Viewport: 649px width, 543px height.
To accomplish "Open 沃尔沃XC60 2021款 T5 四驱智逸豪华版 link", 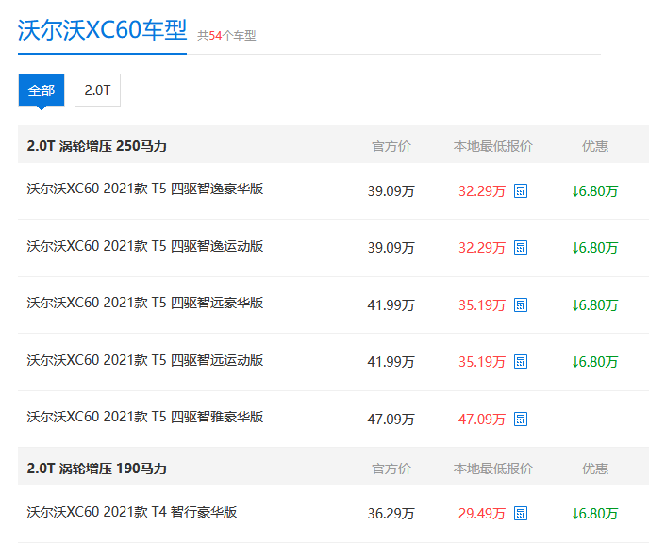I will (145, 189).
